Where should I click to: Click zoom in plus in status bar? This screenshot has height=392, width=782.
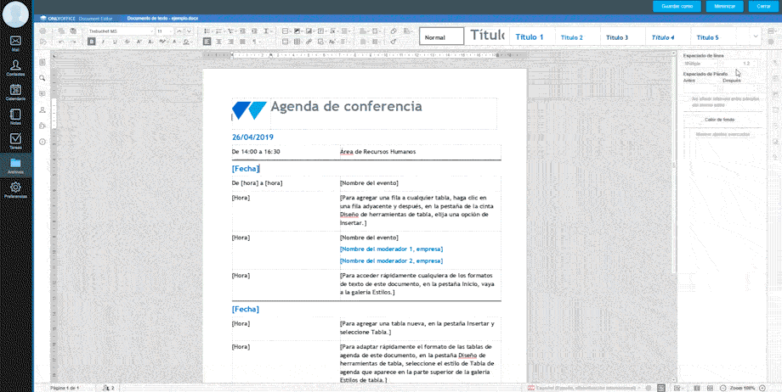coord(762,388)
